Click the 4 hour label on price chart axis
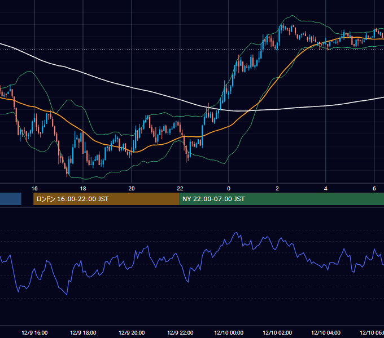 [325, 188]
